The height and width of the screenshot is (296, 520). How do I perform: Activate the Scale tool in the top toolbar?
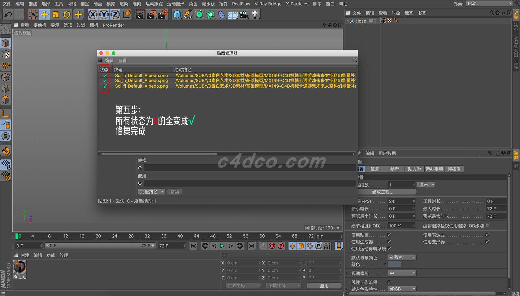coord(56,15)
